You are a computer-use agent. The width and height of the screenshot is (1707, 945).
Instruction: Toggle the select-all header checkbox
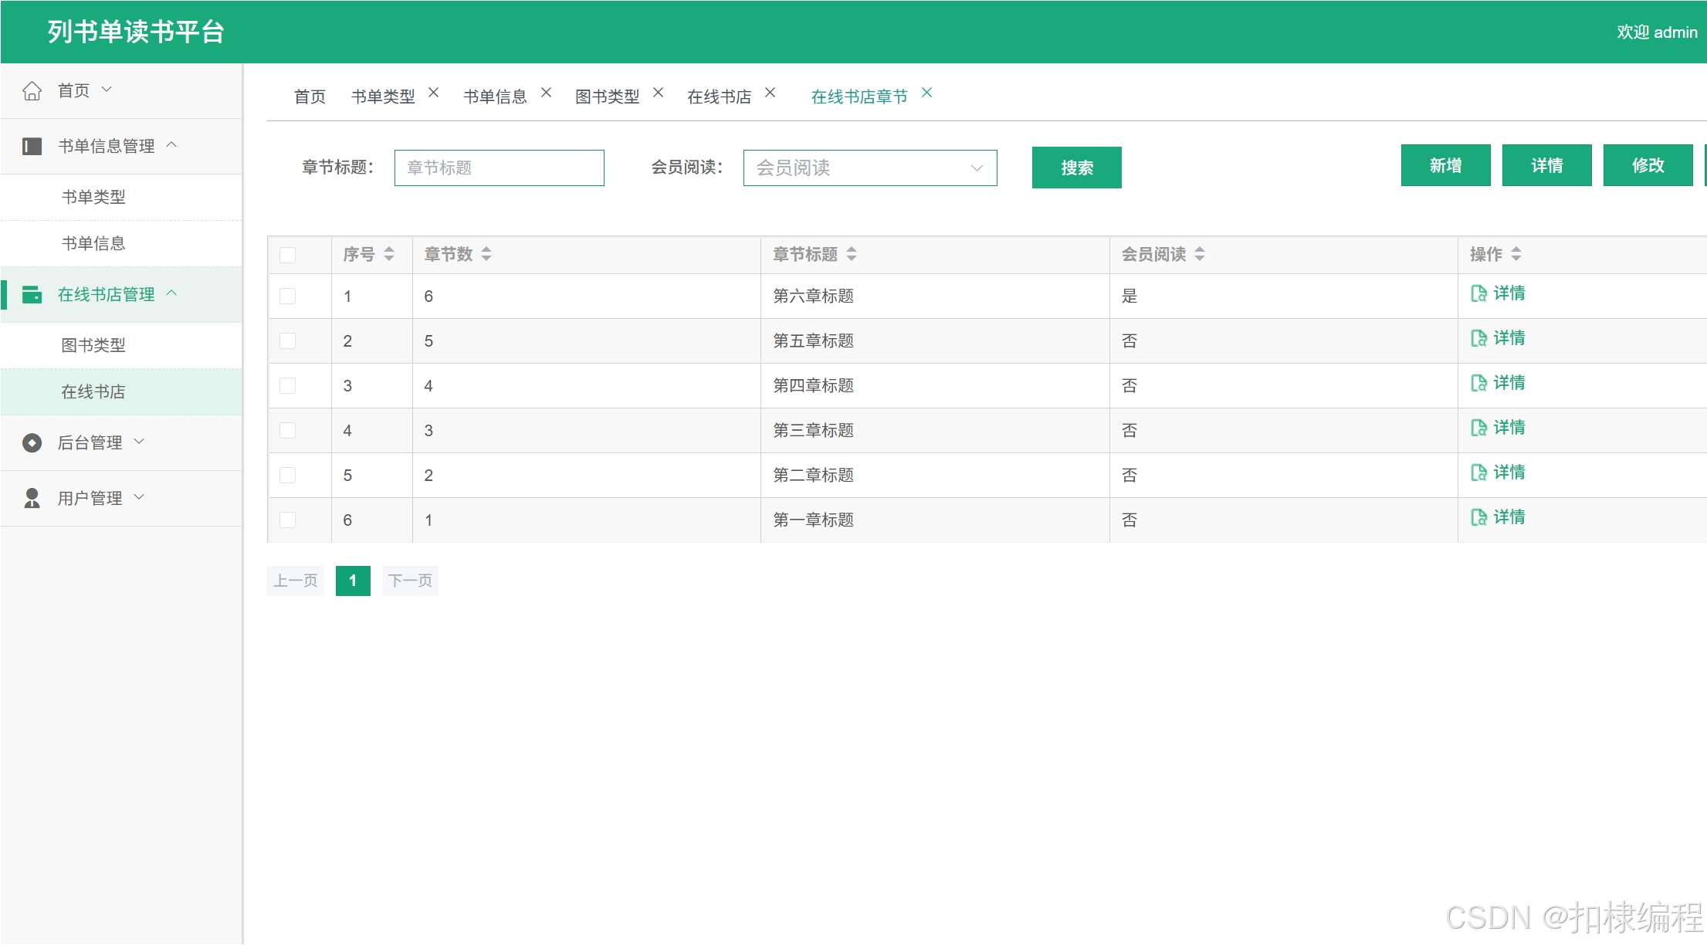288,255
